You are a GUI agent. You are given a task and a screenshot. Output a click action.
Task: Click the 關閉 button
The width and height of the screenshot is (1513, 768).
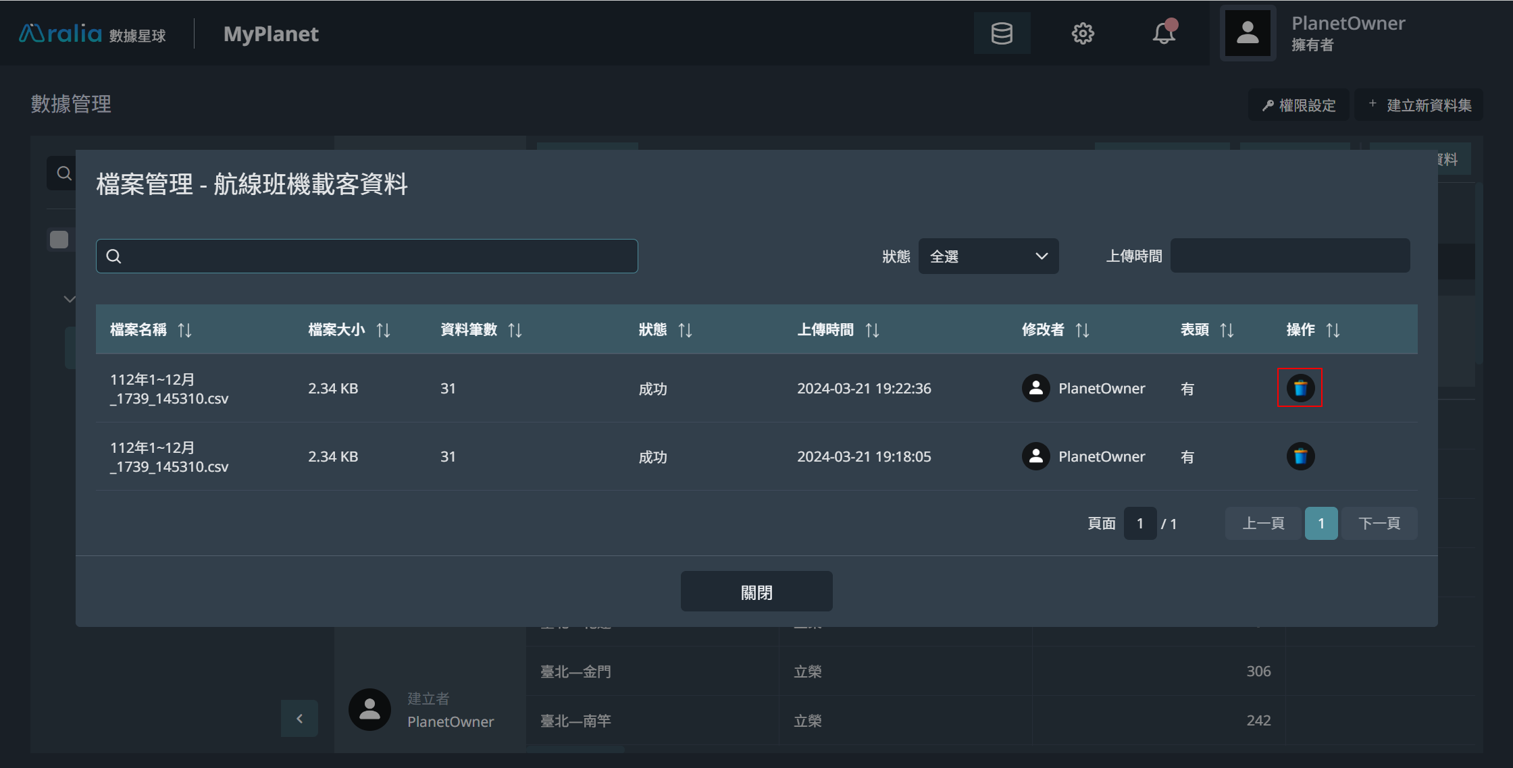[x=756, y=592]
